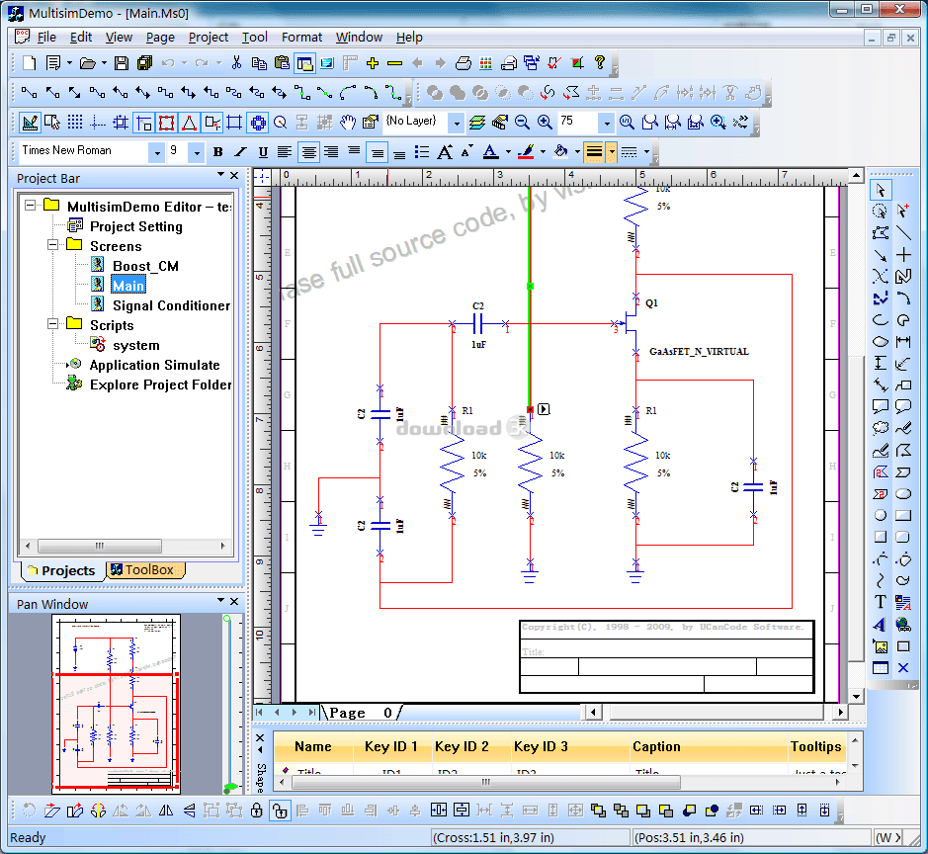Click Explore Project Folder item
The width and height of the screenshot is (928, 854).
click(x=160, y=384)
